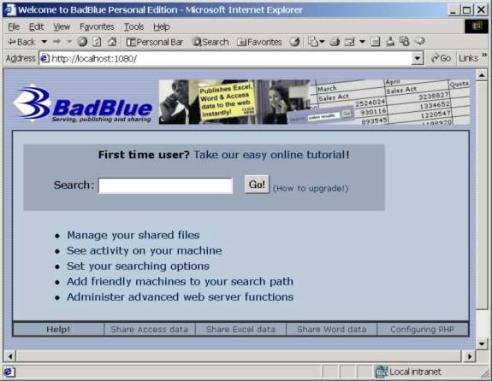Click the status bar page icon
This screenshot has height=381, width=492.
(9, 372)
